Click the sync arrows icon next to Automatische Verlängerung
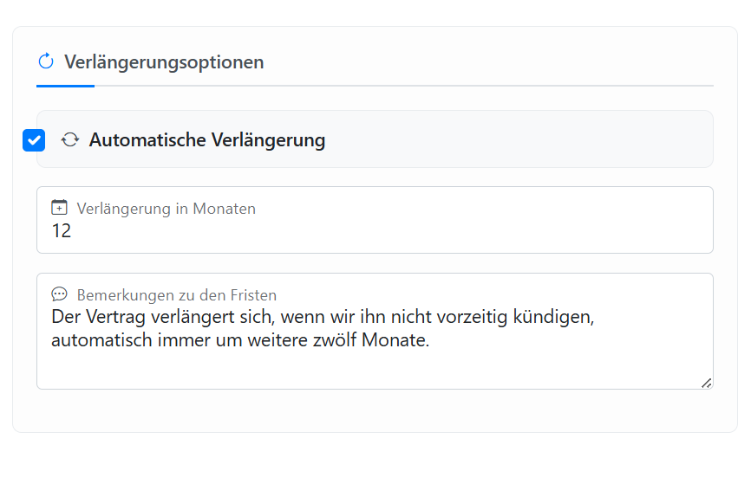Screen dimensions: 751x484 [x=70, y=139]
